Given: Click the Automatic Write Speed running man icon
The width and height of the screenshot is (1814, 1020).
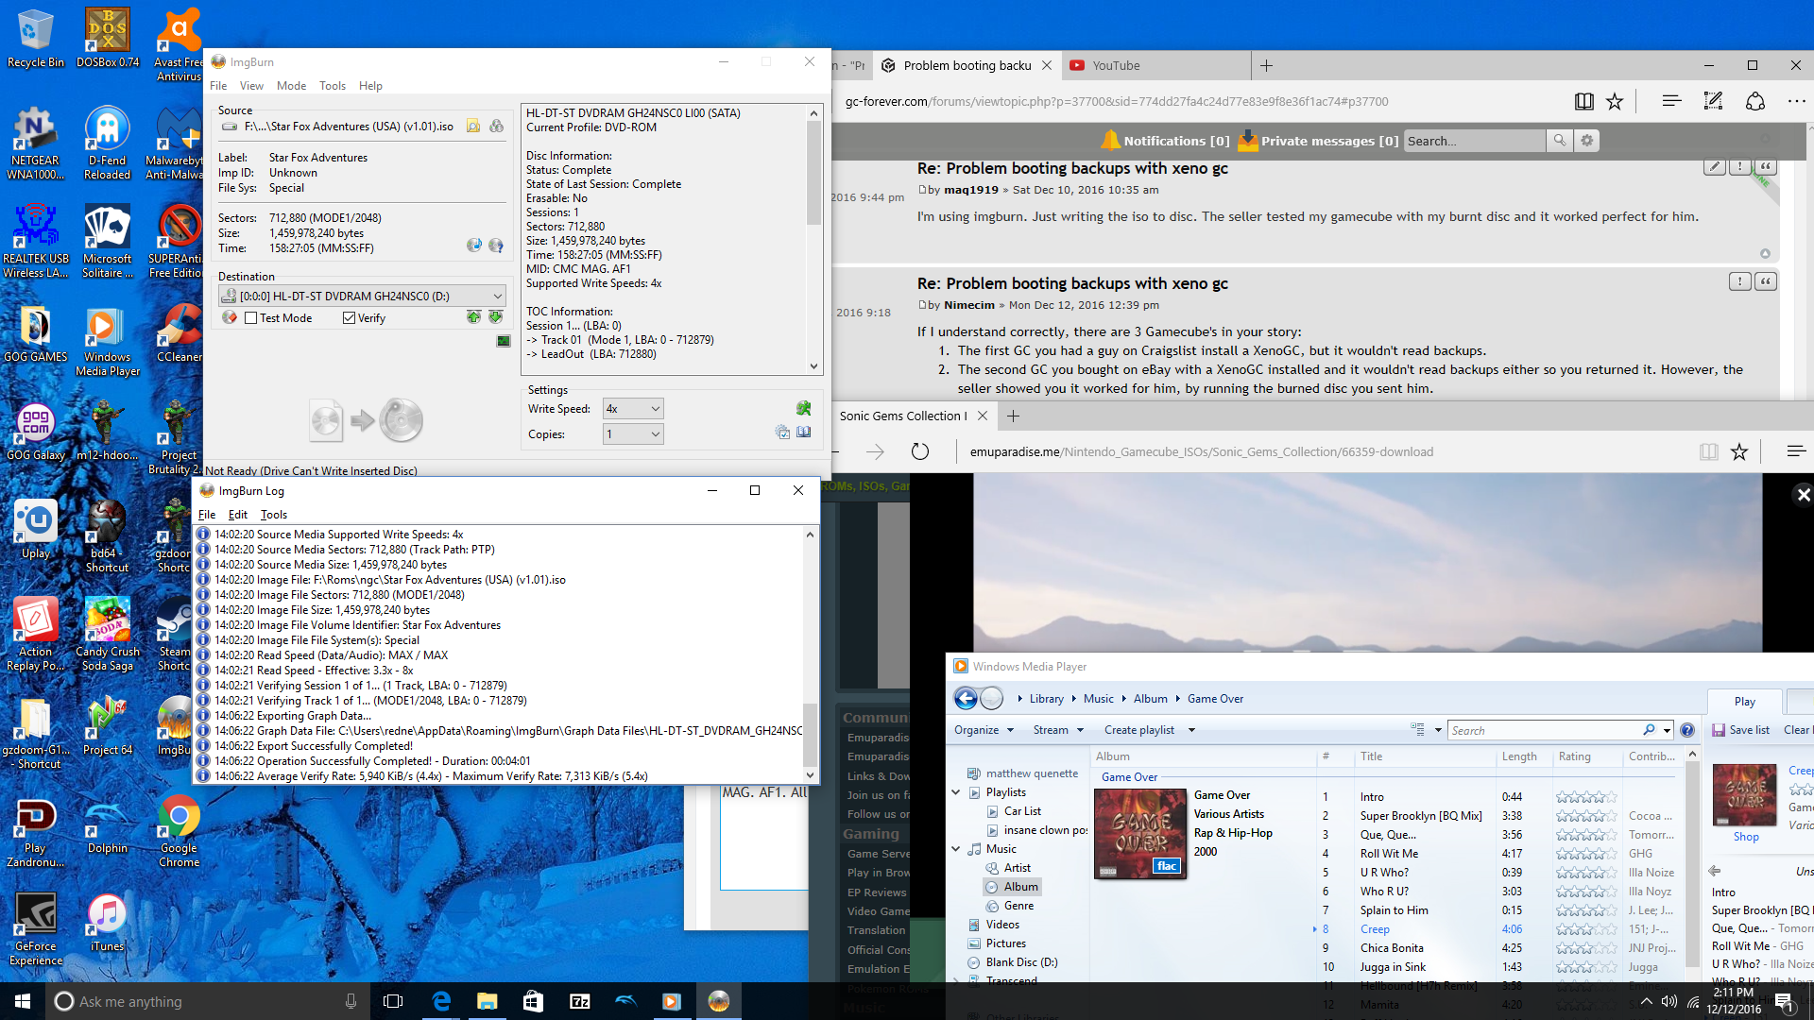Looking at the screenshot, I should pyautogui.click(x=803, y=409).
